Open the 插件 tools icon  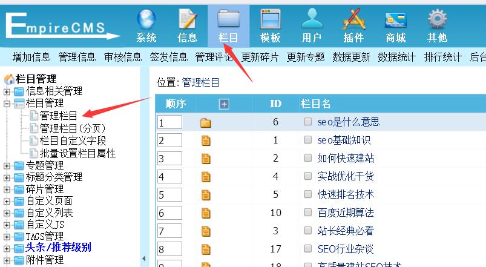coord(354,19)
